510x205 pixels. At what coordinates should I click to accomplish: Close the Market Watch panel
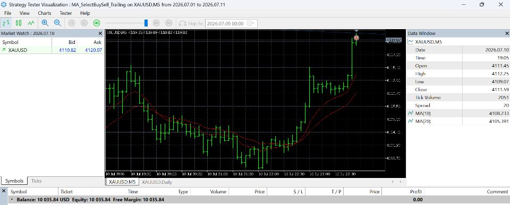click(x=100, y=33)
